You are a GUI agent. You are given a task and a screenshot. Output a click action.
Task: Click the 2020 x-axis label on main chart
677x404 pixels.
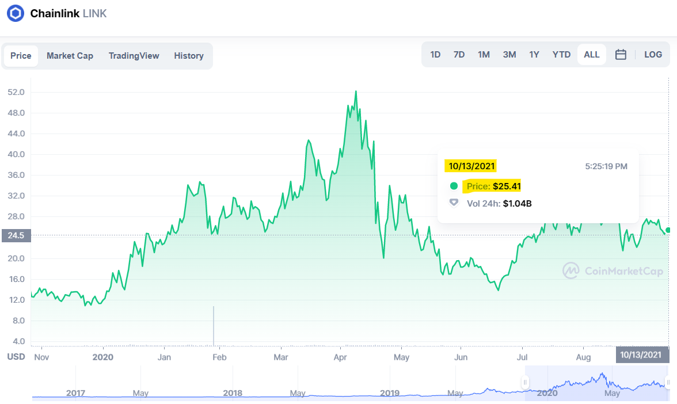(102, 357)
